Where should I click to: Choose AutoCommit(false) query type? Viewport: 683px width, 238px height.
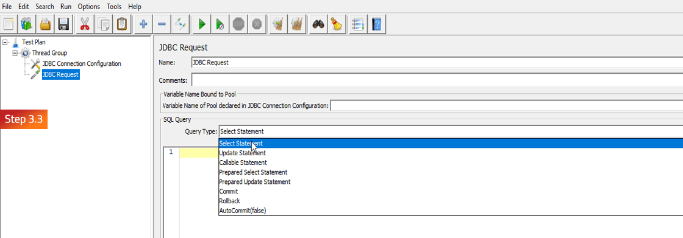tap(451, 211)
